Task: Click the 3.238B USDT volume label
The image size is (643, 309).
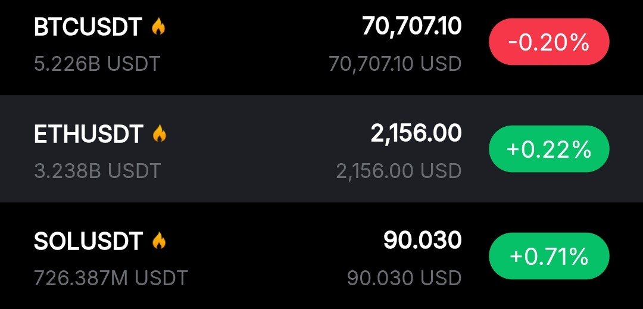Action: point(97,171)
